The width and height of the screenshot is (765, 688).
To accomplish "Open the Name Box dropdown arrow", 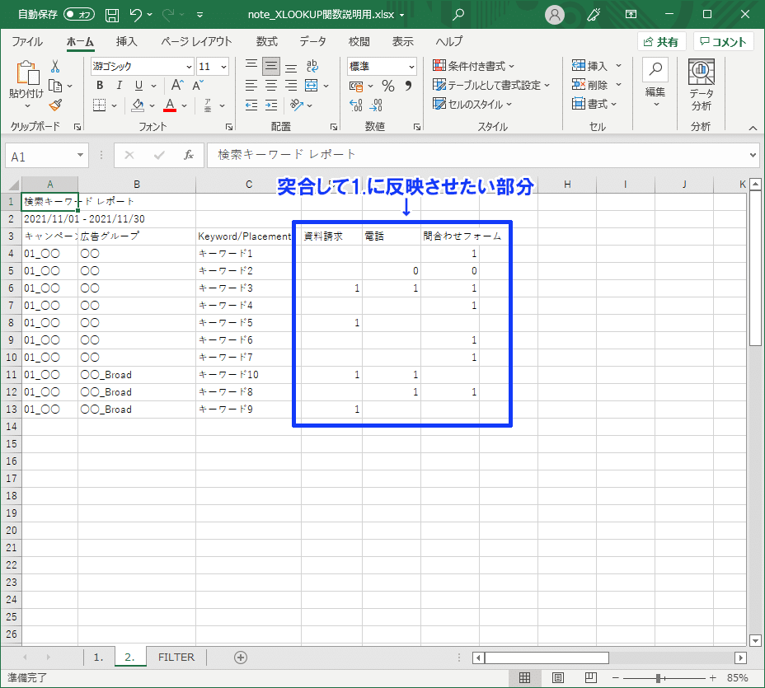I will coord(80,156).
